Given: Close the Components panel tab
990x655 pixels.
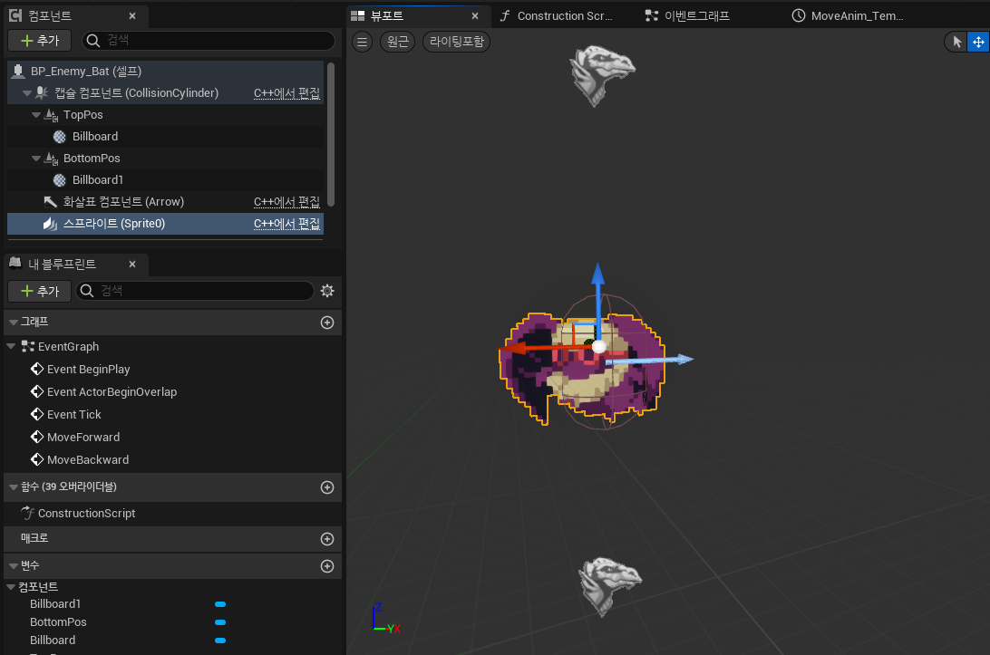Looking at the screenshot, I should (x=132, y=15).
